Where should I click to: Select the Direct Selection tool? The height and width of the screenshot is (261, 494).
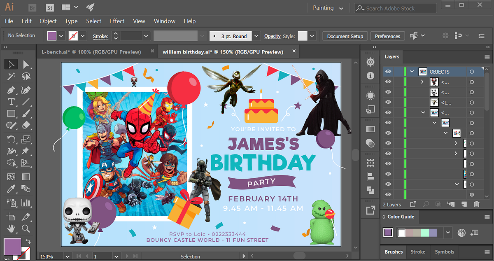click(x=26, y=64)
